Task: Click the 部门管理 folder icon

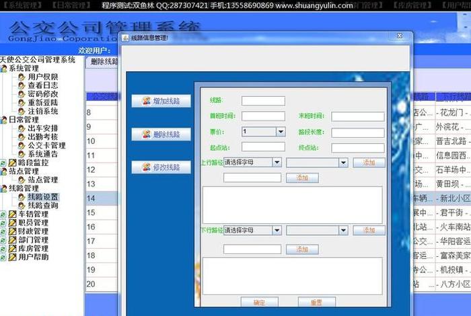Action: [12, 240]
